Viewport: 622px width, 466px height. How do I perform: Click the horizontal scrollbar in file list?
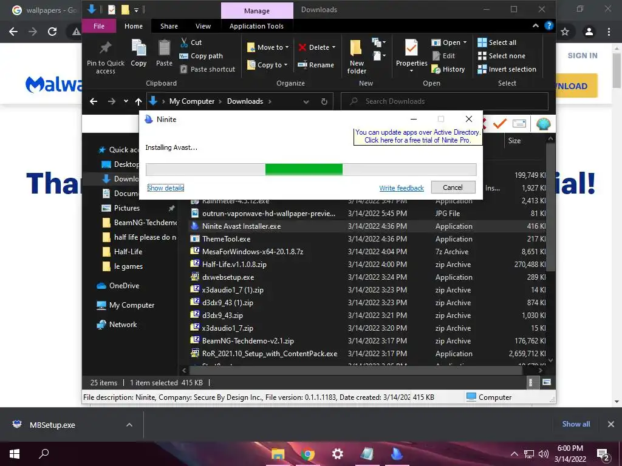pos(356,371)
